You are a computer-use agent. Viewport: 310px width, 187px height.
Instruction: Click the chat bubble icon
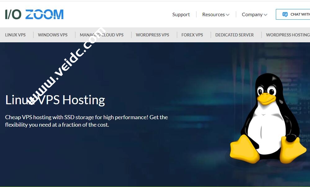tap(285, 15)
